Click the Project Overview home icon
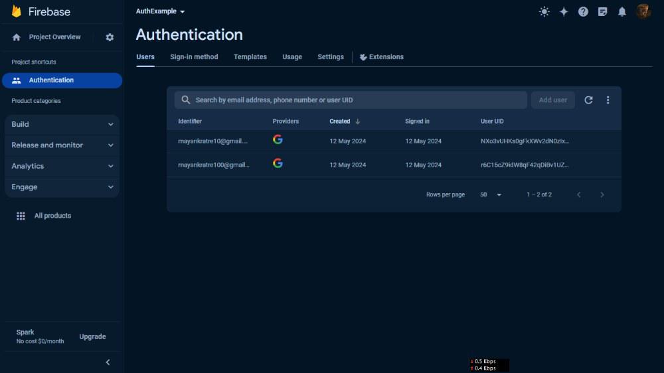The image size is (664, 373). [x=17, y=37]
